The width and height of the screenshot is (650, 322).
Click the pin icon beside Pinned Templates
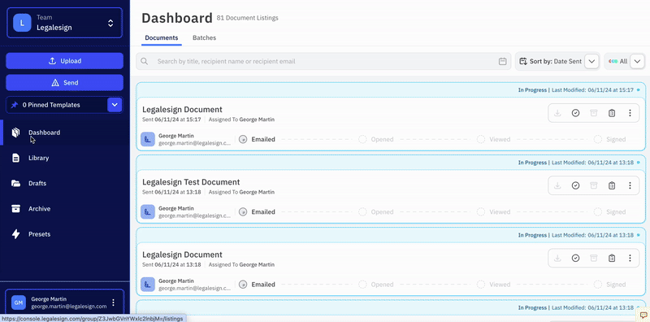pyautogui.click(x=15, y=105)
